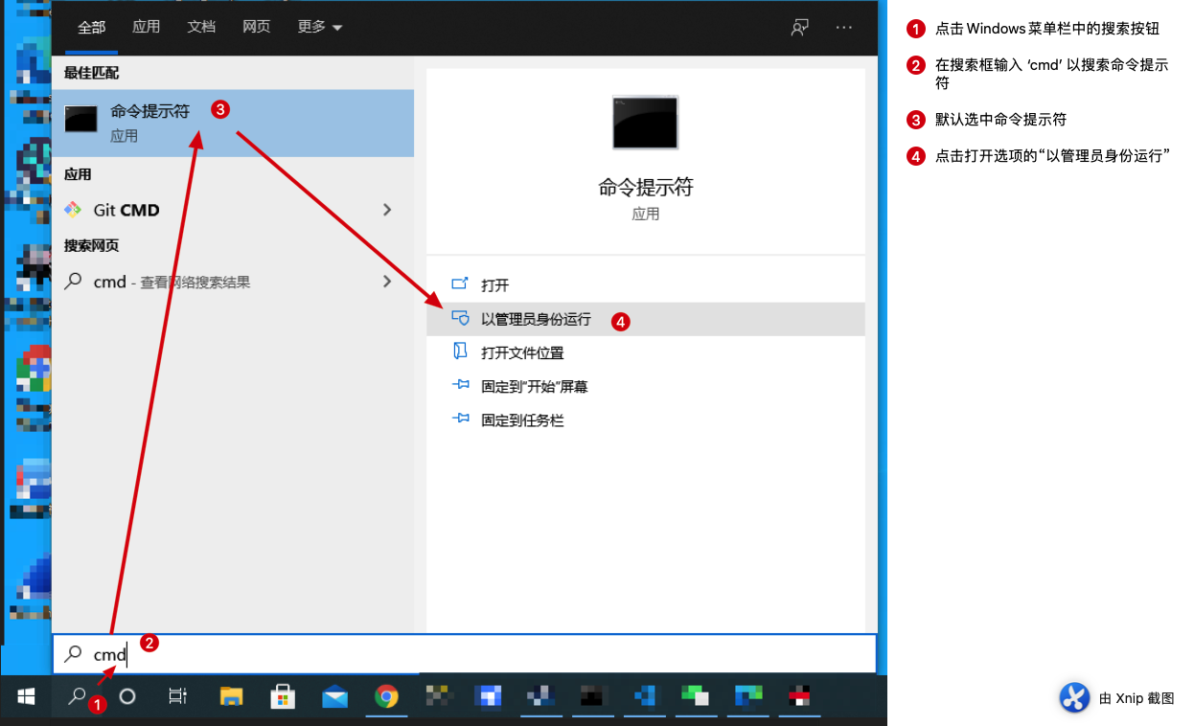Open File Explorer from the taskbar
The width and height of the screenshot is (1194, 726).
coord(231,696)
